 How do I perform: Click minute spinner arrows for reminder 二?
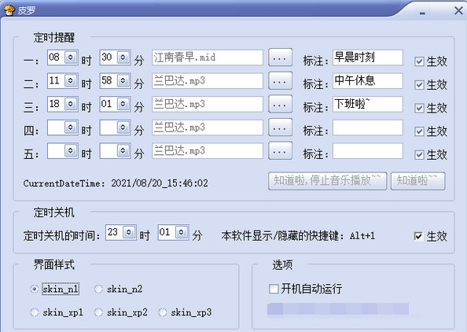(x=123, y=80)
